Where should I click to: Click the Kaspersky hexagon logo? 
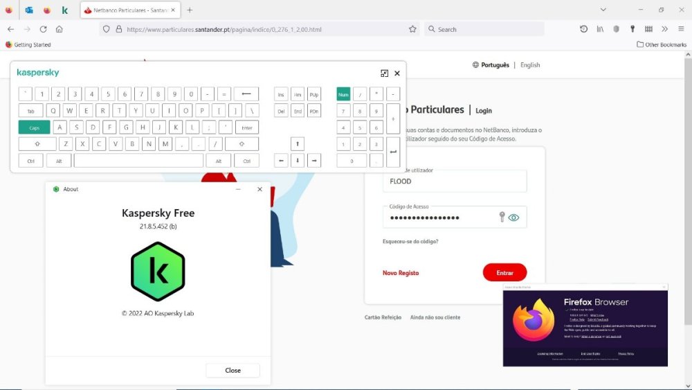click(158, 271)
